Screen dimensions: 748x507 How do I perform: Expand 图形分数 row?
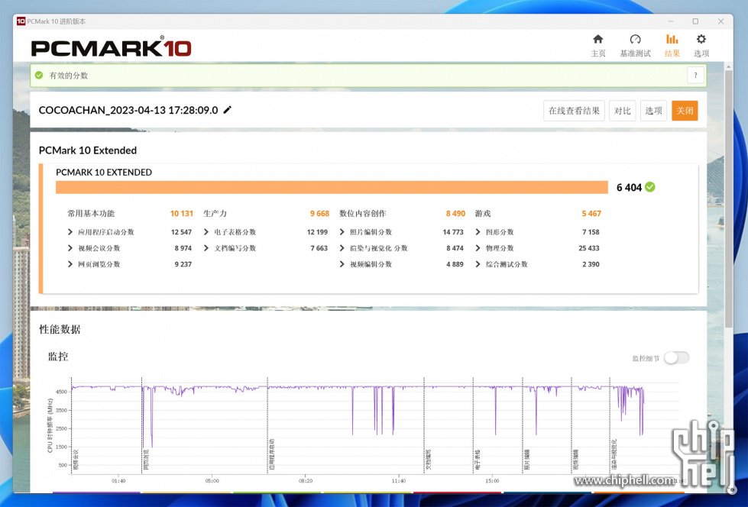[478, 232]
